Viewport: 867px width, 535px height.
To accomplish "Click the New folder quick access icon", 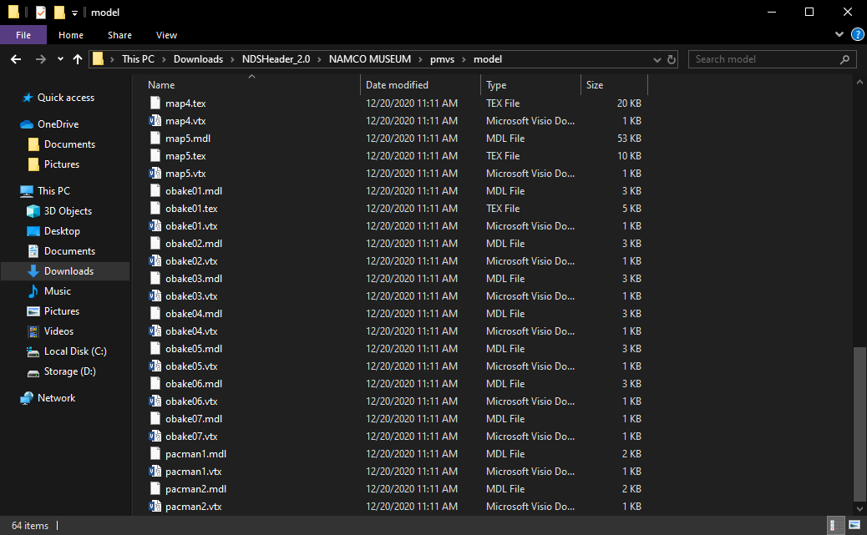I will 59,13.
